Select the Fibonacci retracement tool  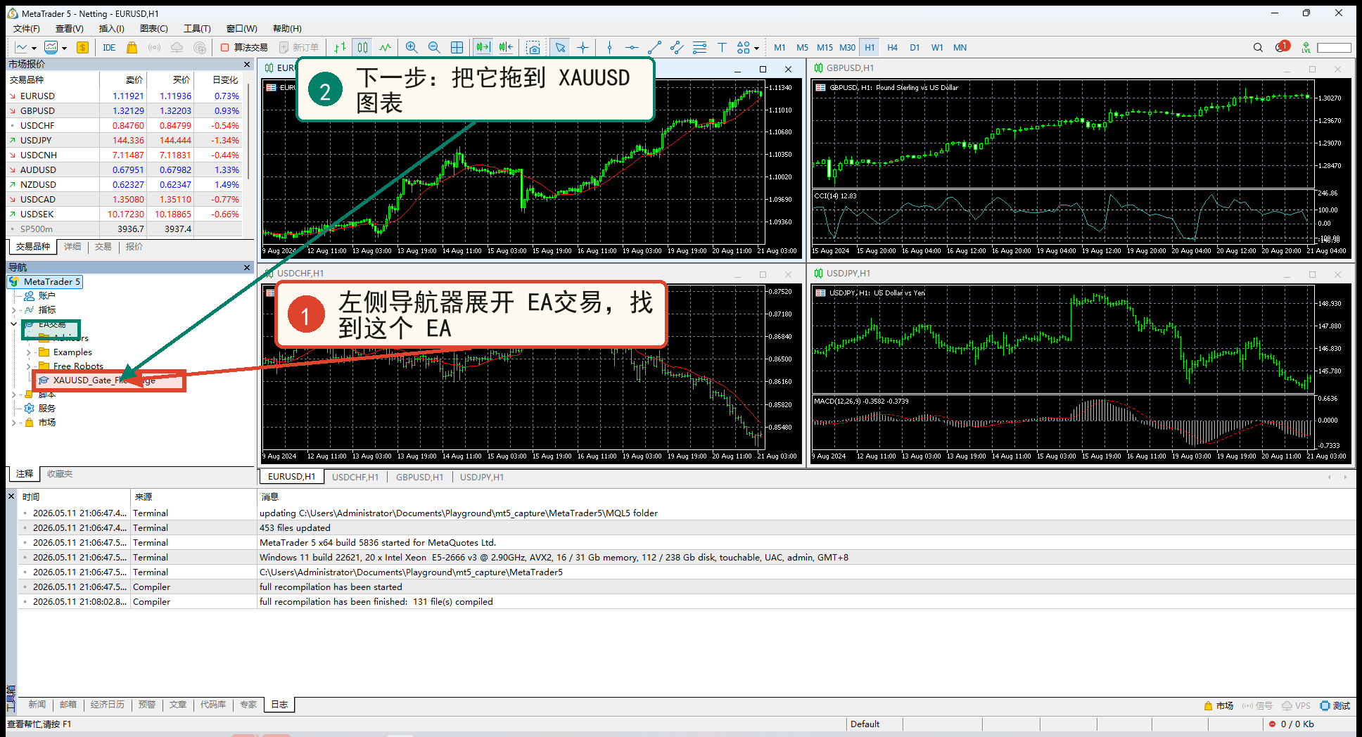(x=699, y=47)
